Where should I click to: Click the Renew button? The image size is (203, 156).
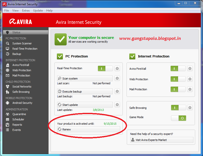pyautogui.click(x=89, y=129)
